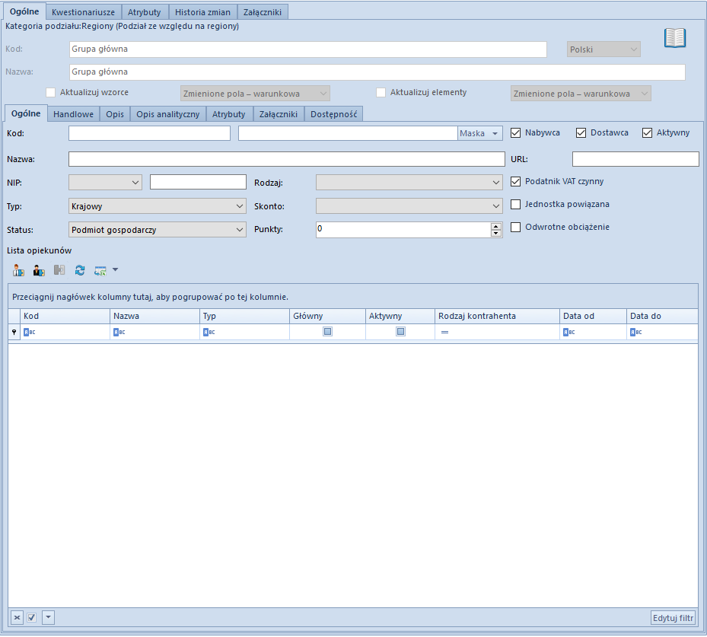Viewport: 707px width, 637px height.
Task: Click the filter icon in the Nazwa column
Action: point(119,333)
